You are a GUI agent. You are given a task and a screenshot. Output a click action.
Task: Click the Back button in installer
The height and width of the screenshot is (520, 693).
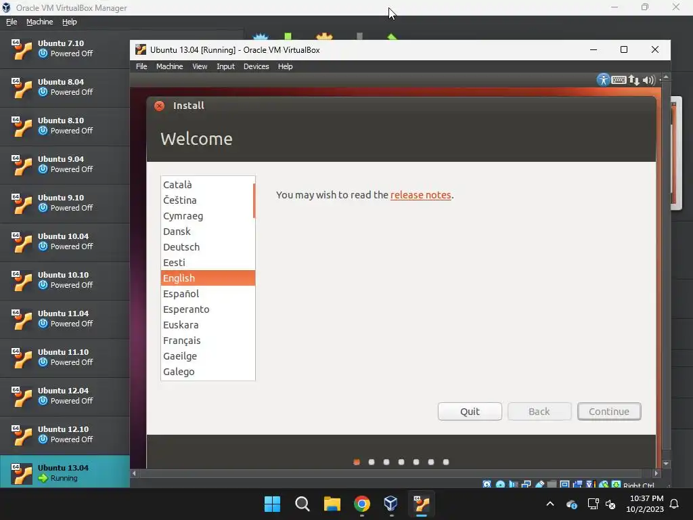(x=539, y=412)
